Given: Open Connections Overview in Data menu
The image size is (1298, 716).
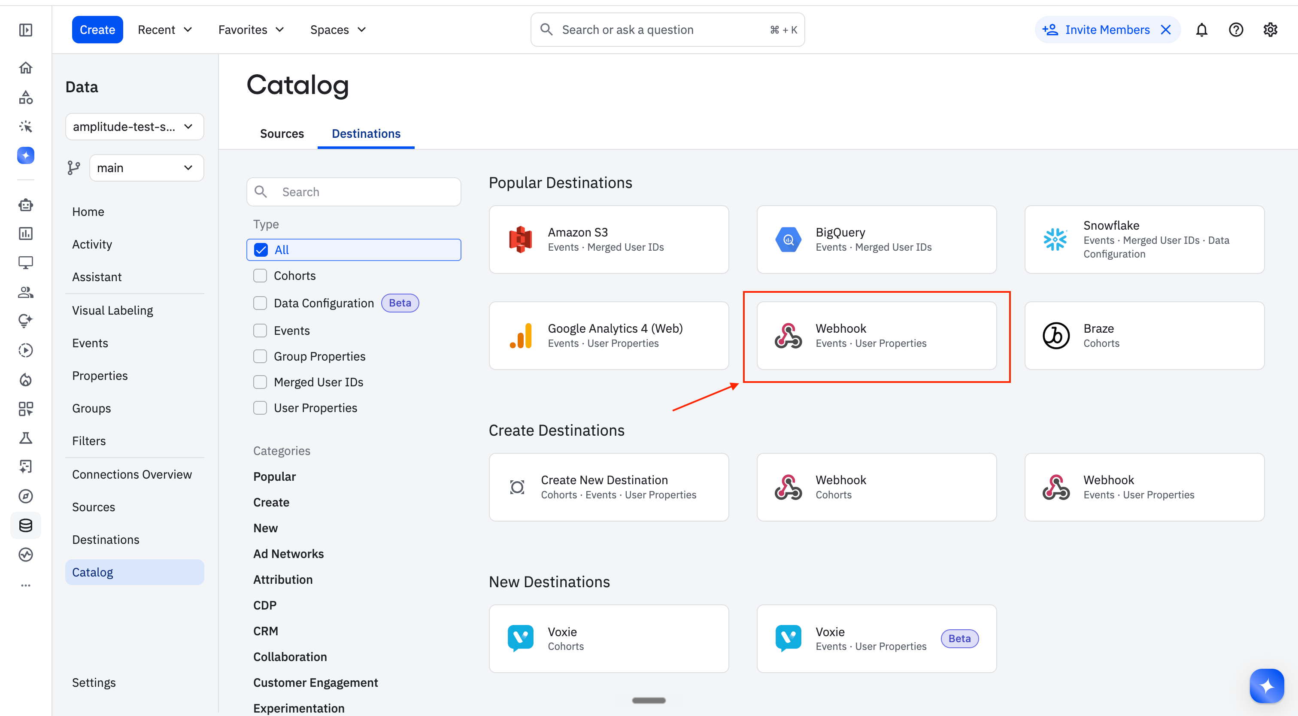Looking at the screenshot, I should tap(132, 474).
